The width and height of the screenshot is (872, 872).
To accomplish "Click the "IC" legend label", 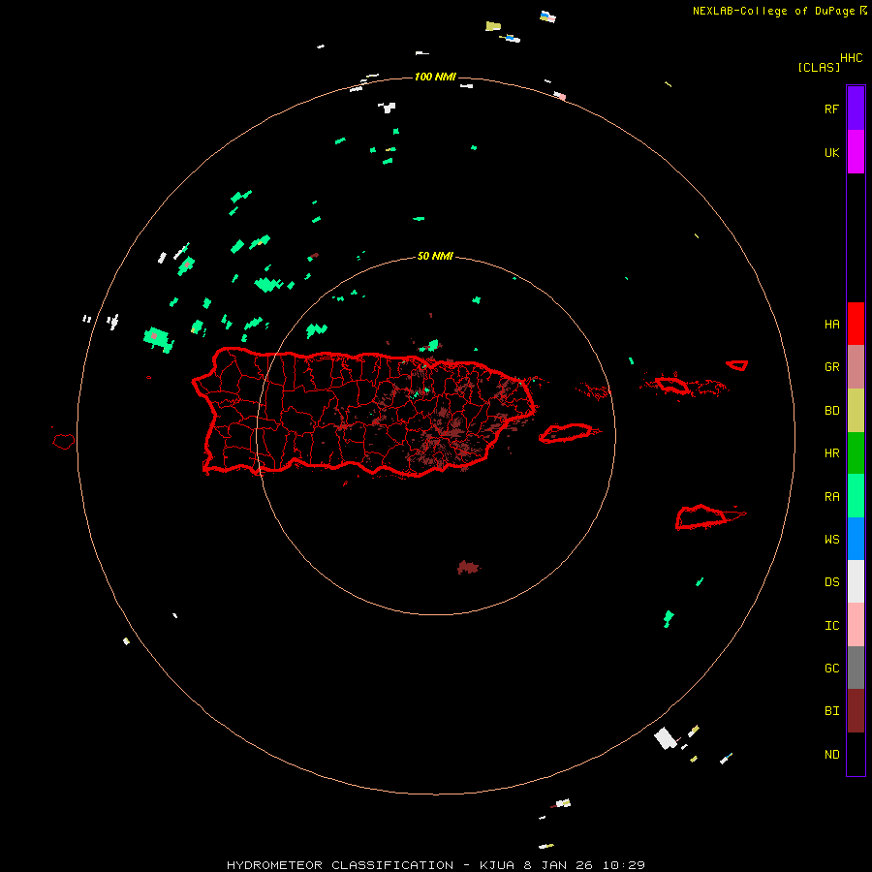I will pos(831,626).
